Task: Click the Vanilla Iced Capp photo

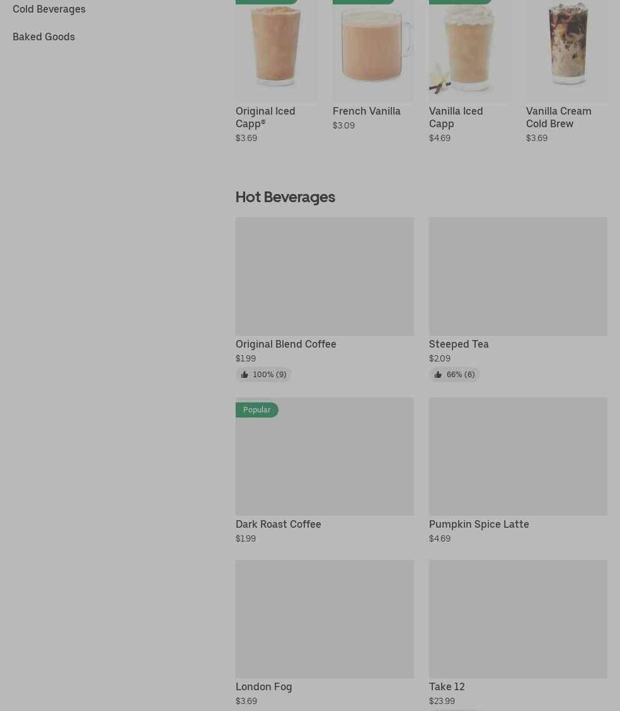Action: point(469,51)
